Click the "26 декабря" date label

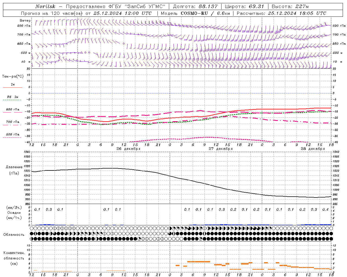point(128,149)
